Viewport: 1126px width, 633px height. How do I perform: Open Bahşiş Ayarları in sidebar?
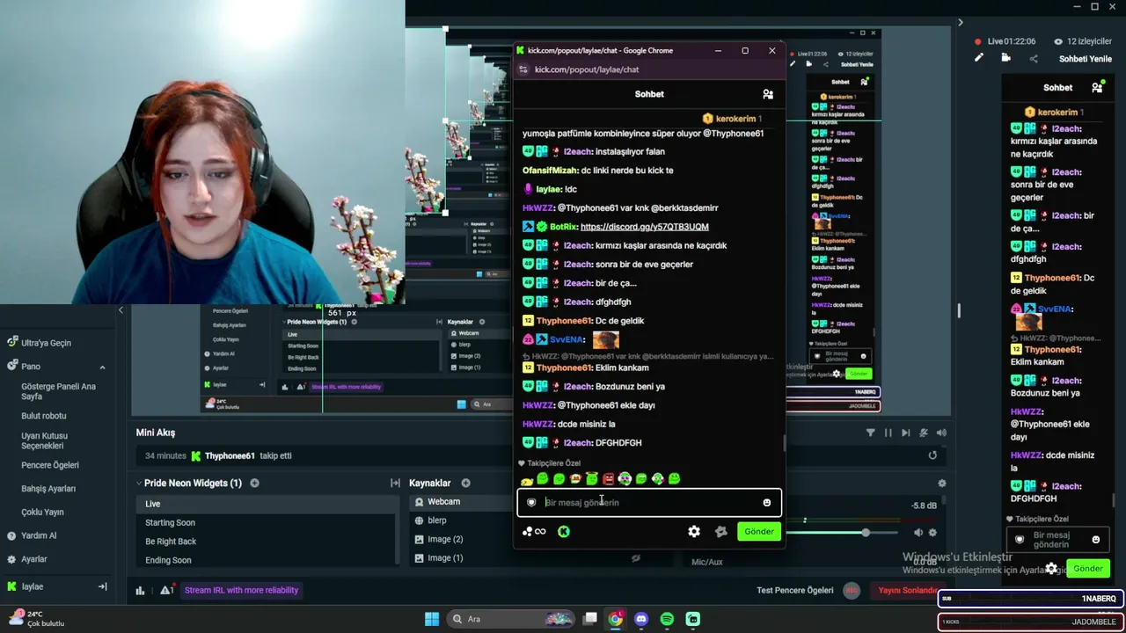click(48, 489)
